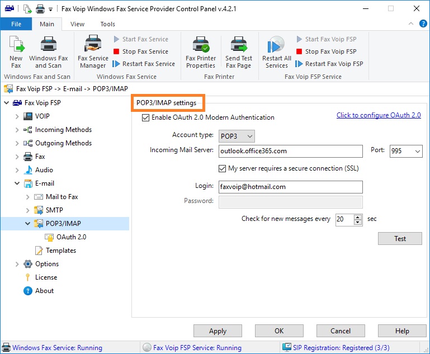Open quick access toolbar customize arrow
430x354 pixels.
(x=50, y=10)
